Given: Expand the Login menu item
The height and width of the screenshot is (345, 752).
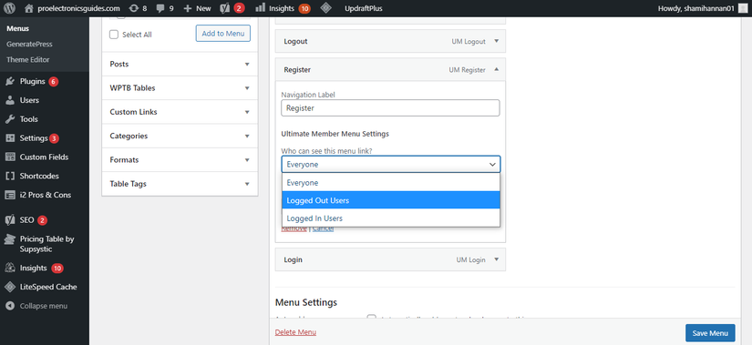Looking at the screenshot, I should click(x=497, y=259).
